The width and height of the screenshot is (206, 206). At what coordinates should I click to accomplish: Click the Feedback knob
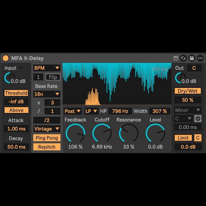[75, 133]
